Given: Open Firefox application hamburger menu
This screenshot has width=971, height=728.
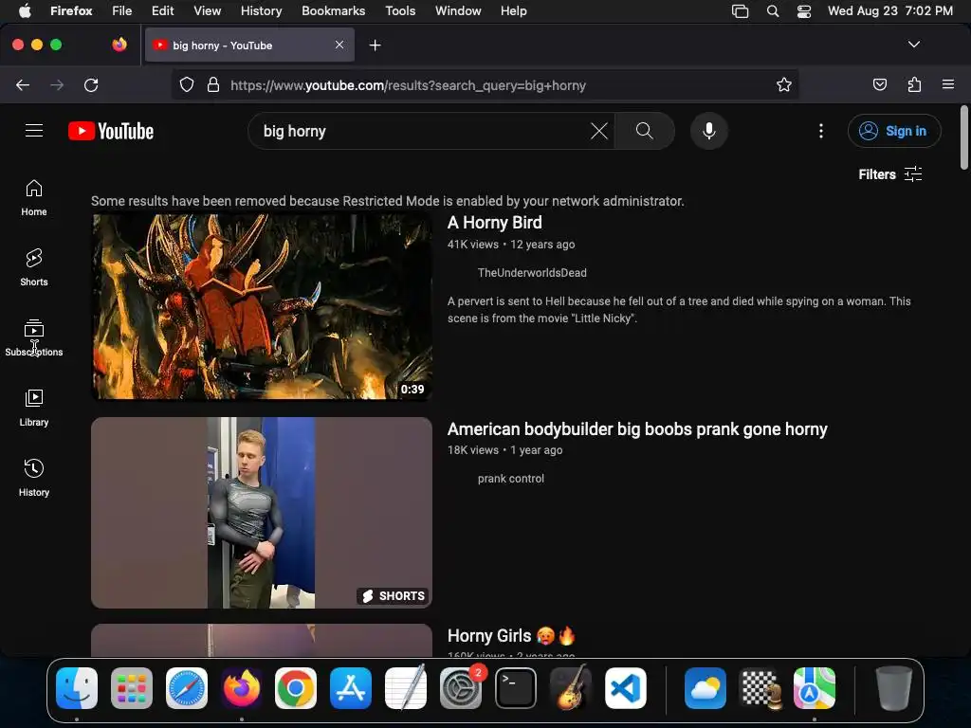Looking at the screenshot, I should tap(948, 84).
